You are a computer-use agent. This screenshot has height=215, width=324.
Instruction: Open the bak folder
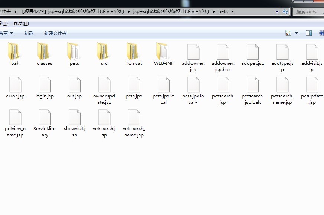14,51
